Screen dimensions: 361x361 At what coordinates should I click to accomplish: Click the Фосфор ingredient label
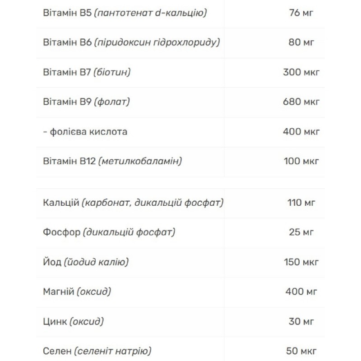(x=109, y=232)
